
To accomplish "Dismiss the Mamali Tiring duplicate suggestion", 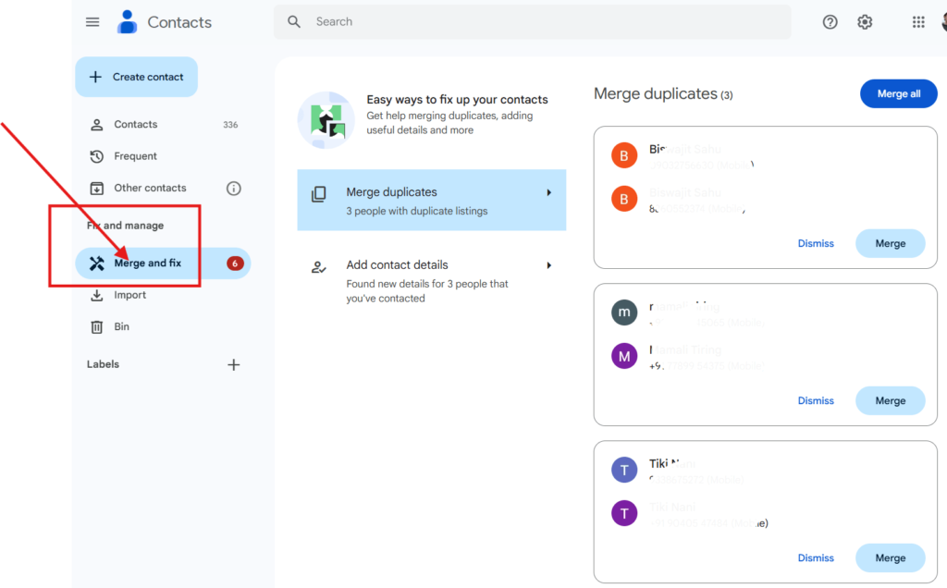I will [x=816, y=400].
